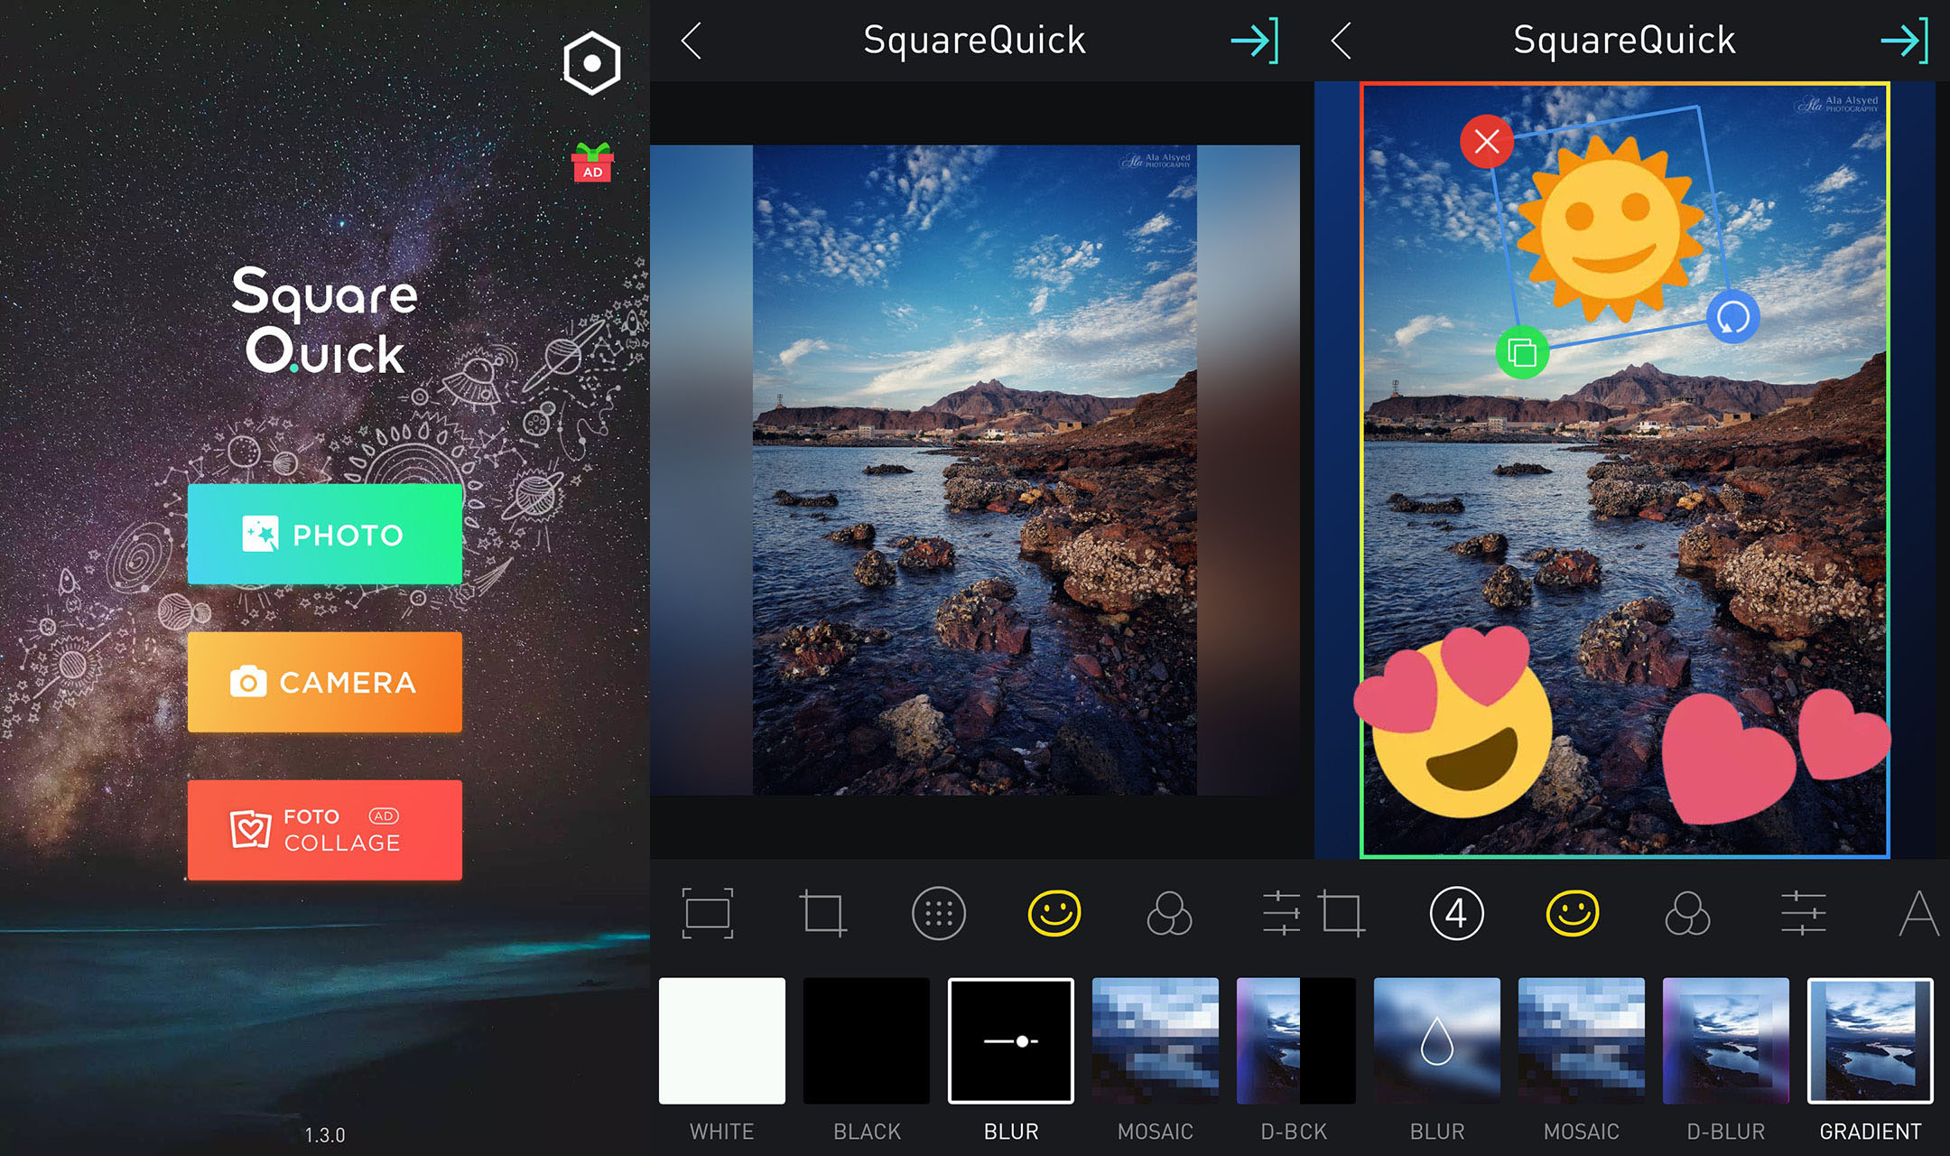
Task: Select the sticker emoji tool
Action: (1054, 914)
